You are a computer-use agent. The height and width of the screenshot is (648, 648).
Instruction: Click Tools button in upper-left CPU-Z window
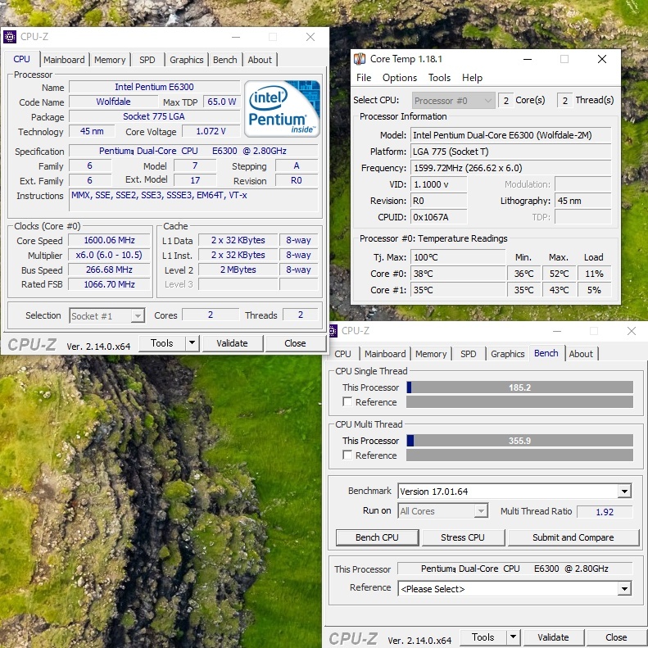(x=162, y=343)
